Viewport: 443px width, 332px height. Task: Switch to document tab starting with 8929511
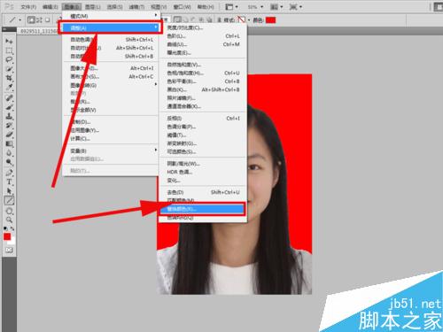tap(38, 31)
